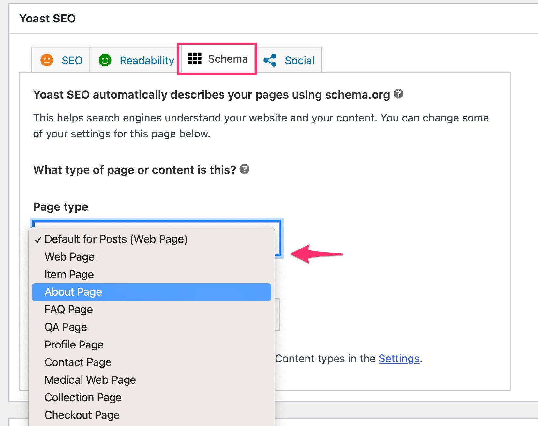
Task: Select Collection Page option
Action: click(152, 398)
